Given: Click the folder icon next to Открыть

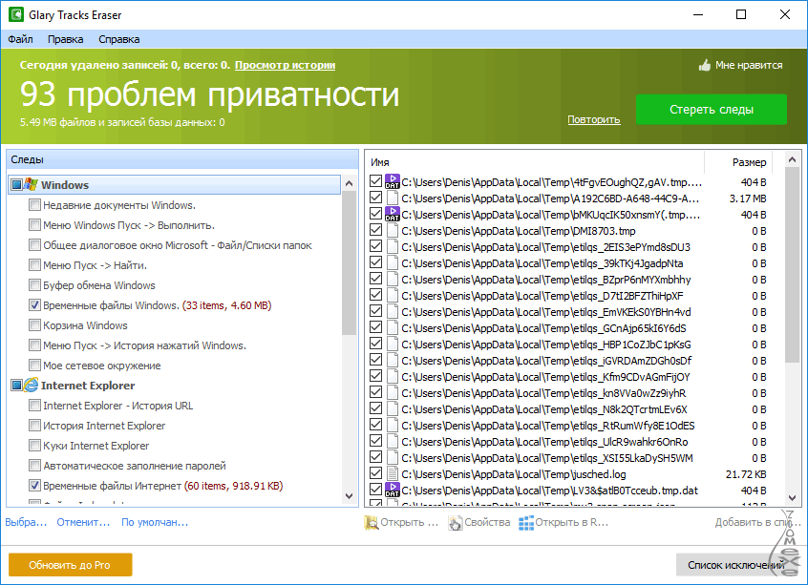Looking at the screenshot, I should [371, 522].
